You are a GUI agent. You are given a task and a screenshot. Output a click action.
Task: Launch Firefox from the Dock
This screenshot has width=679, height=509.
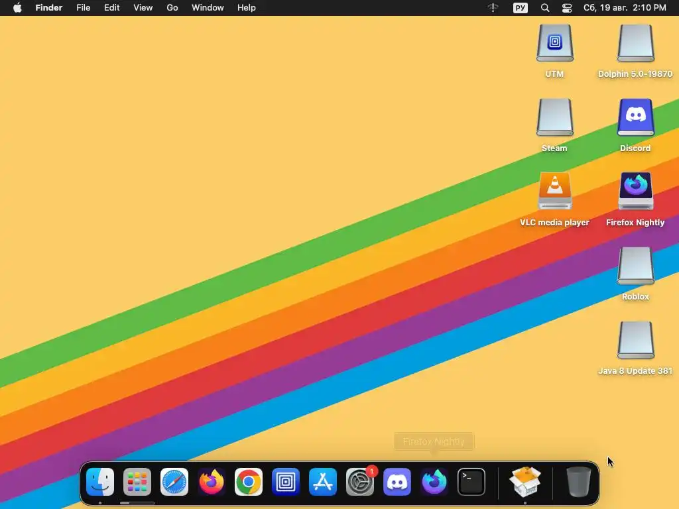pyautogui.click(x=212, y=482)
